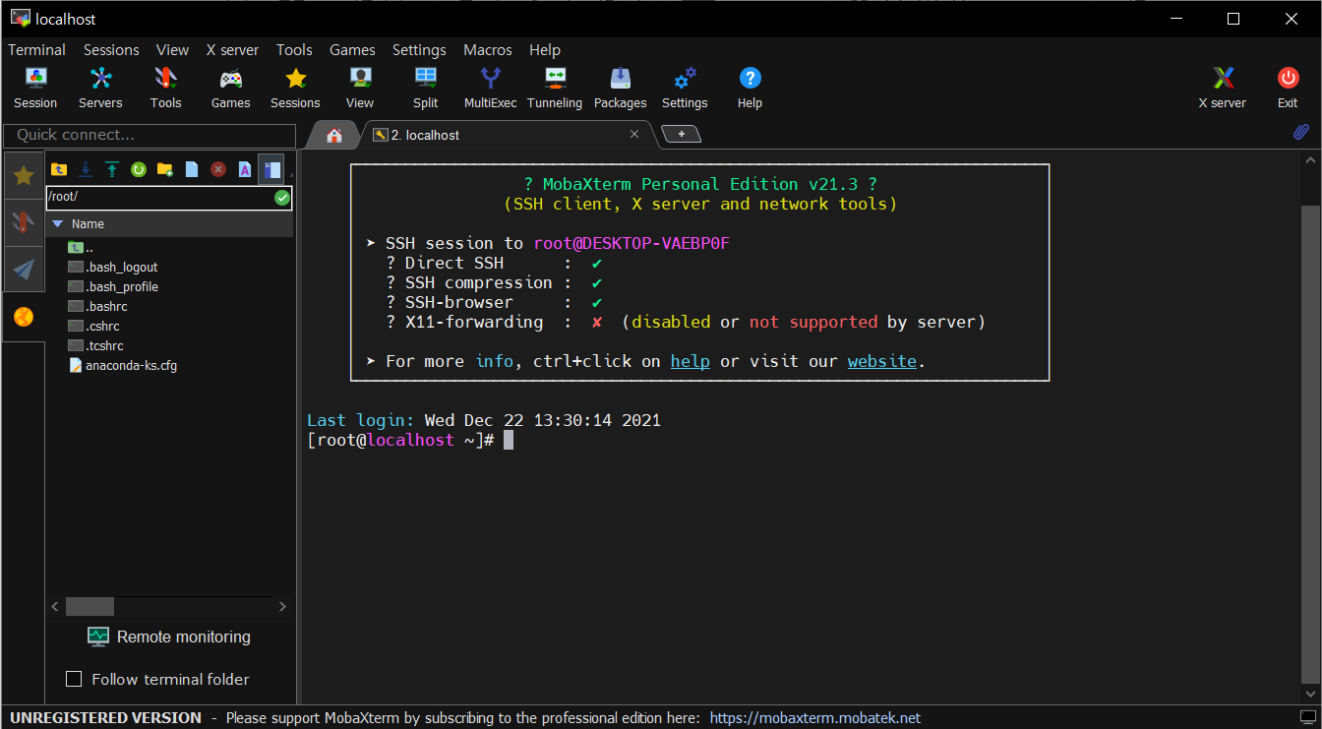Screen dimensions: 1322x729
Task: Open the Games menu
Action: 352,50
